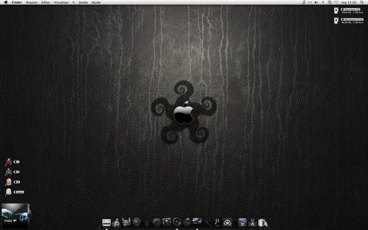Open the Arquivo menu
The height and width of the screenshot is (230, 368).
32,2
